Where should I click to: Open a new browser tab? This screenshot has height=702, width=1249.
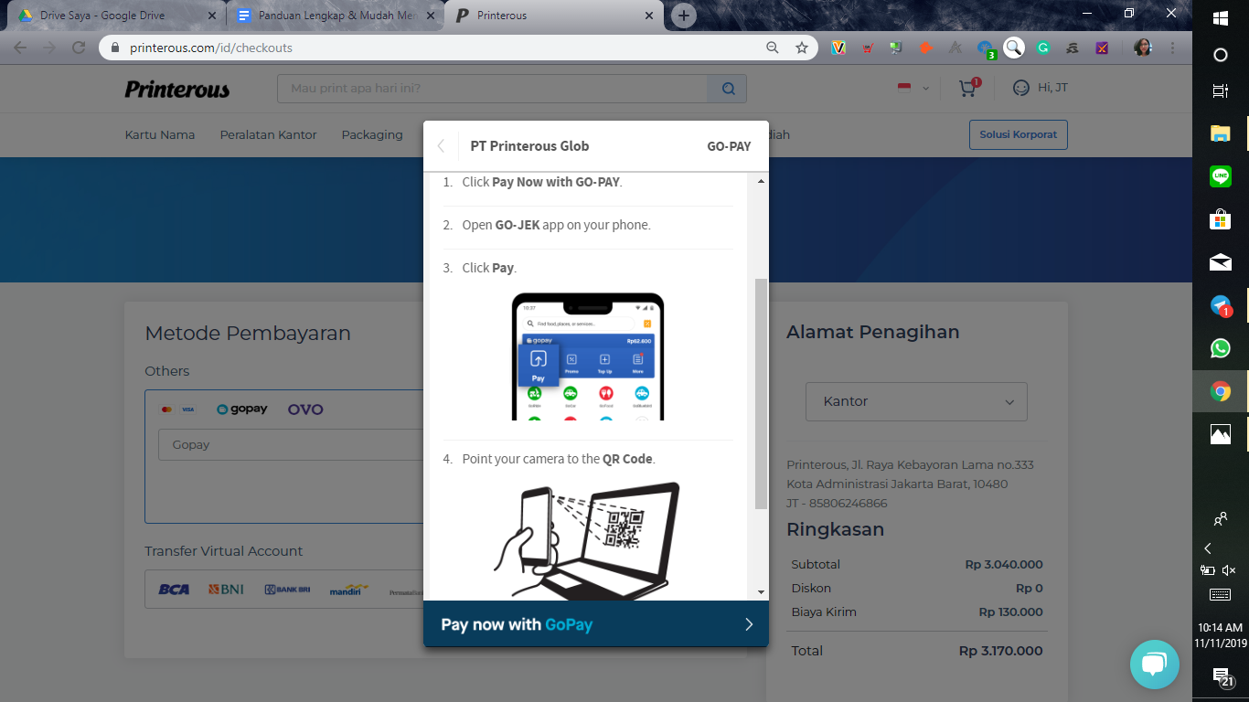[683, 16]
